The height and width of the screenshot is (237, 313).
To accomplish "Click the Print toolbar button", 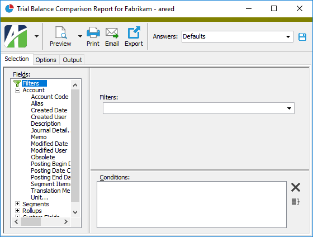I will coord(93,37).
